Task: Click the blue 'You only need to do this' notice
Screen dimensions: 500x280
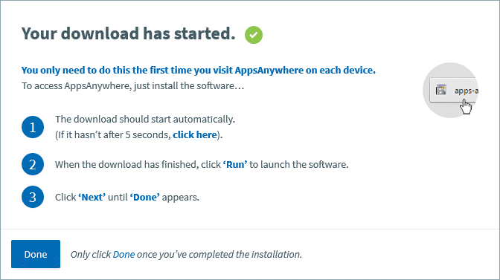Action: point(199,70)
